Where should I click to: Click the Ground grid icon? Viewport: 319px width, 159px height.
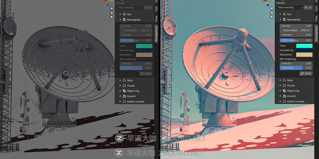pos(124,96)
